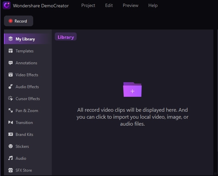
Task: Click the Annotations label
Action: coord(27,63)
